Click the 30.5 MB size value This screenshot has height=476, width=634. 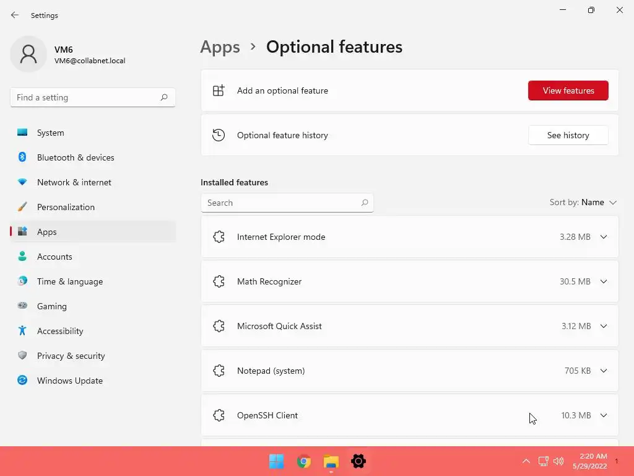pyautogui.click(x=575, y=281)
